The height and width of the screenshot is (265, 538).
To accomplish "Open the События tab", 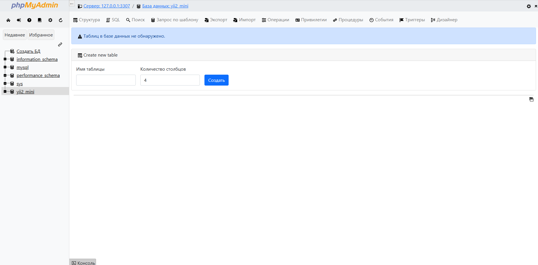I will pos(381,20).
